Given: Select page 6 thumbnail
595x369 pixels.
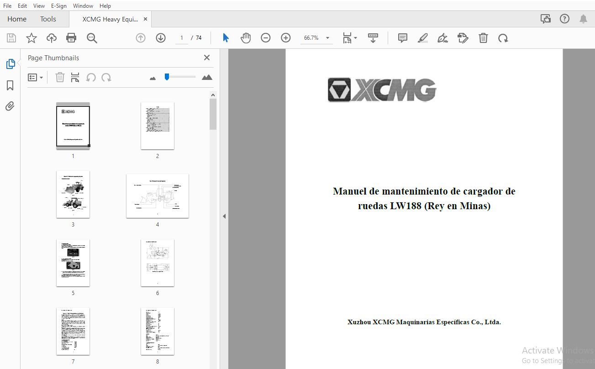Looking at the screenshot, I should [158, 263].
